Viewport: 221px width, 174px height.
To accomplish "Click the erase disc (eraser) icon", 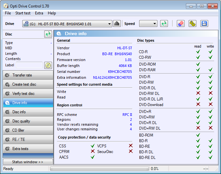I will [x=181, y=24].
